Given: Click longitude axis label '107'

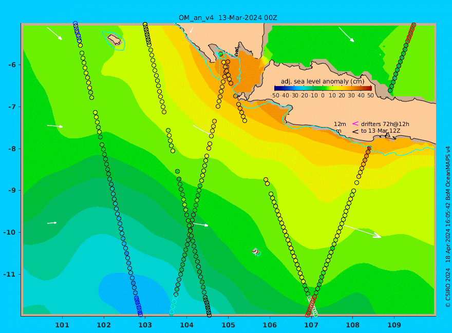Looking at the screenshot, I should pos(311,325).
